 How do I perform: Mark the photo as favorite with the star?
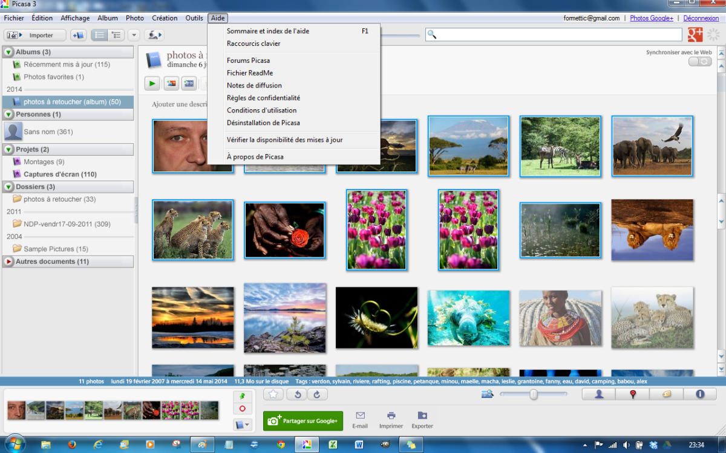coord(273,394)
